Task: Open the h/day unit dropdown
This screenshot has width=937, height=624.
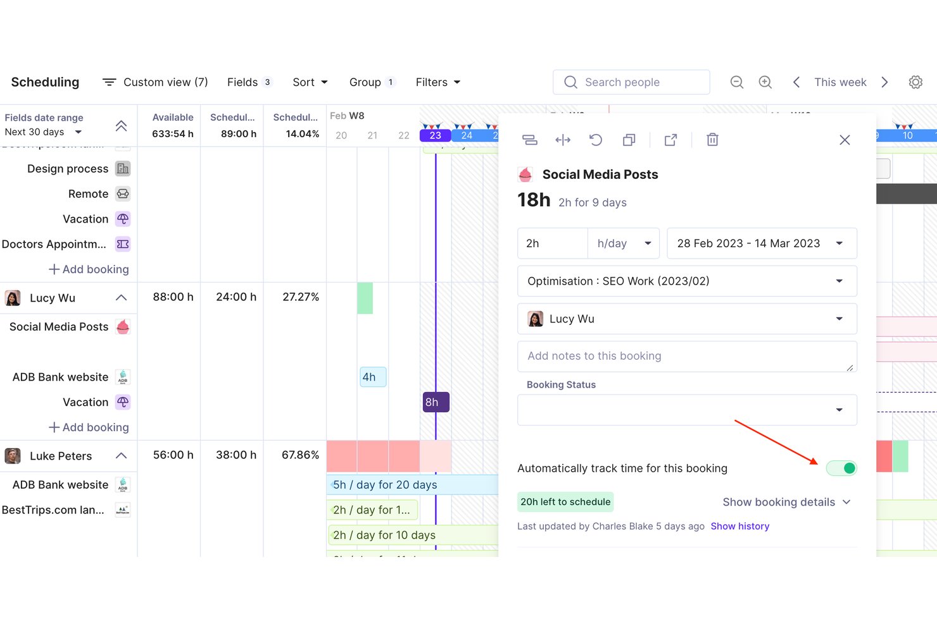Action: 624,243
